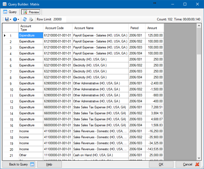Switch to the Query tab
The width and height of the screenshot is (204, 169).
click(x=10, y=12)
